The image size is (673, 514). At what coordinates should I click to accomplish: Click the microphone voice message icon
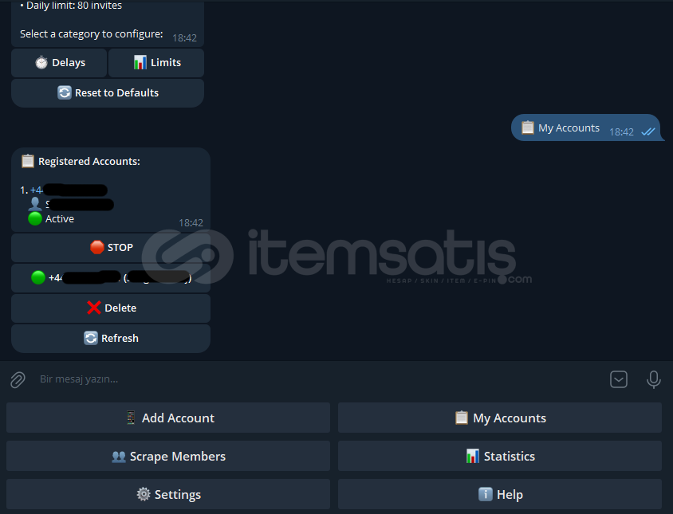click(653, 379)
